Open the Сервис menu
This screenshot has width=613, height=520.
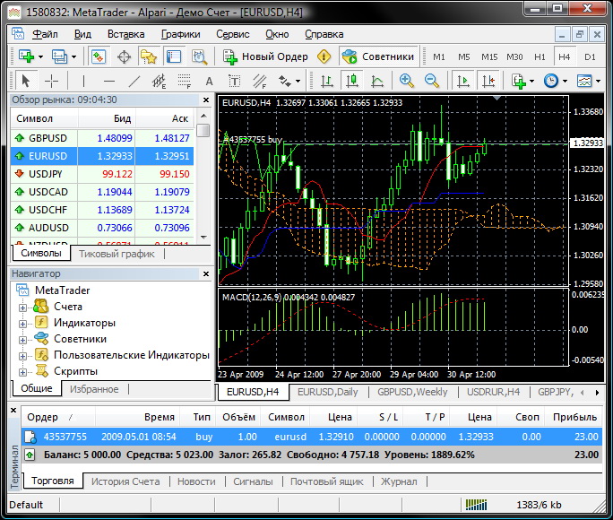233,34
